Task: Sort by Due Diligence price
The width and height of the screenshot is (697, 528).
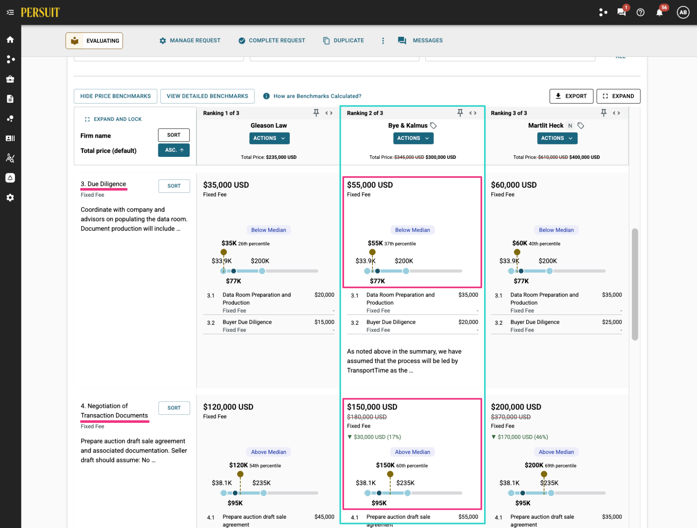Action: tap(174, 186)
